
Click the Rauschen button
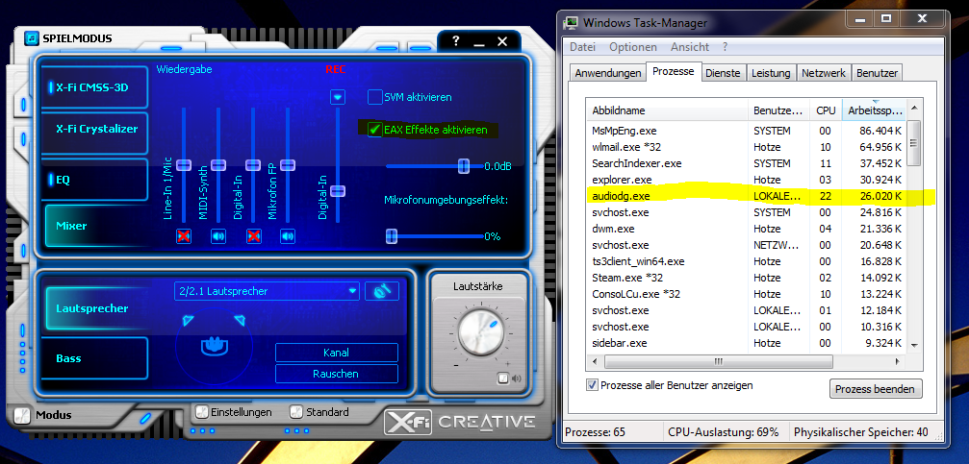click(x=336, y=374)
